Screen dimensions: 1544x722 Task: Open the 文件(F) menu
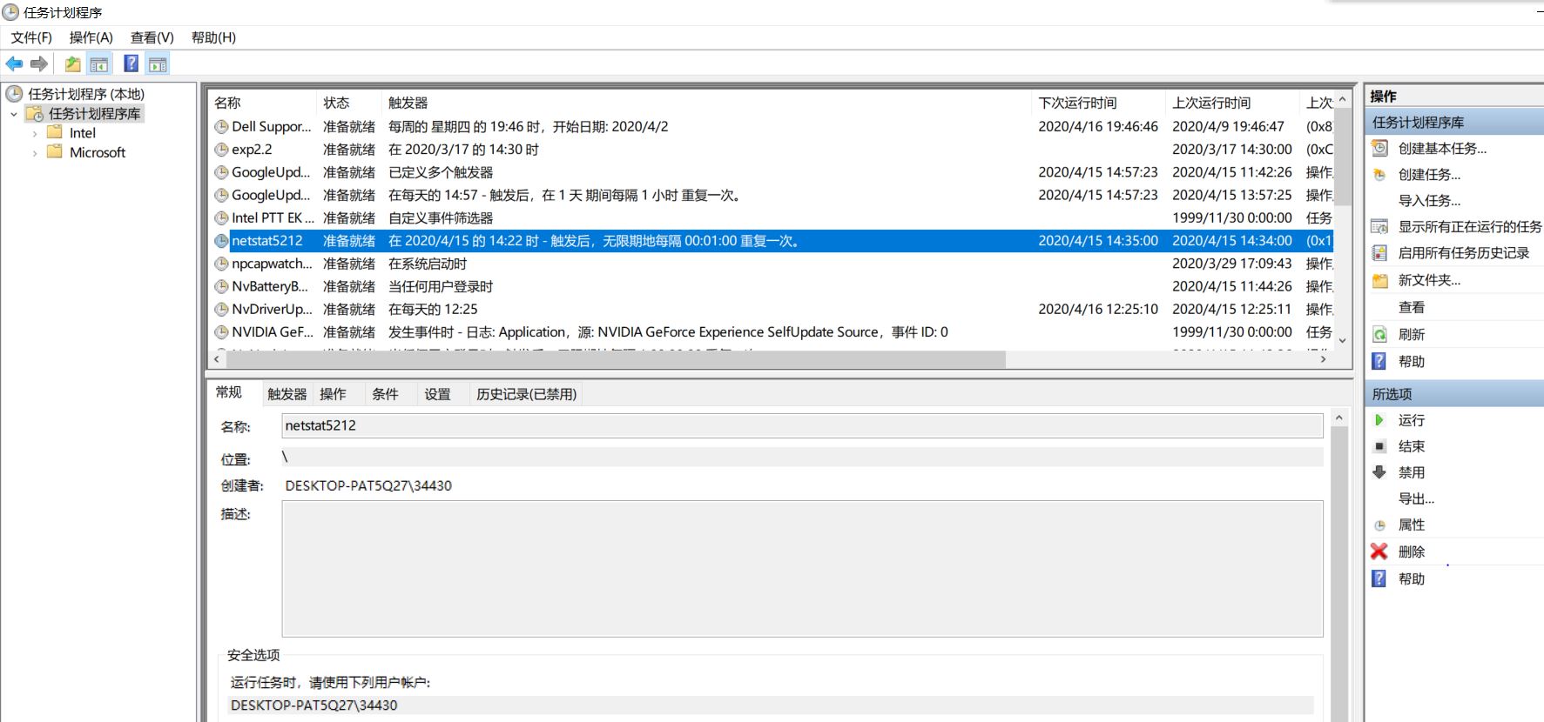coord(31,37)
